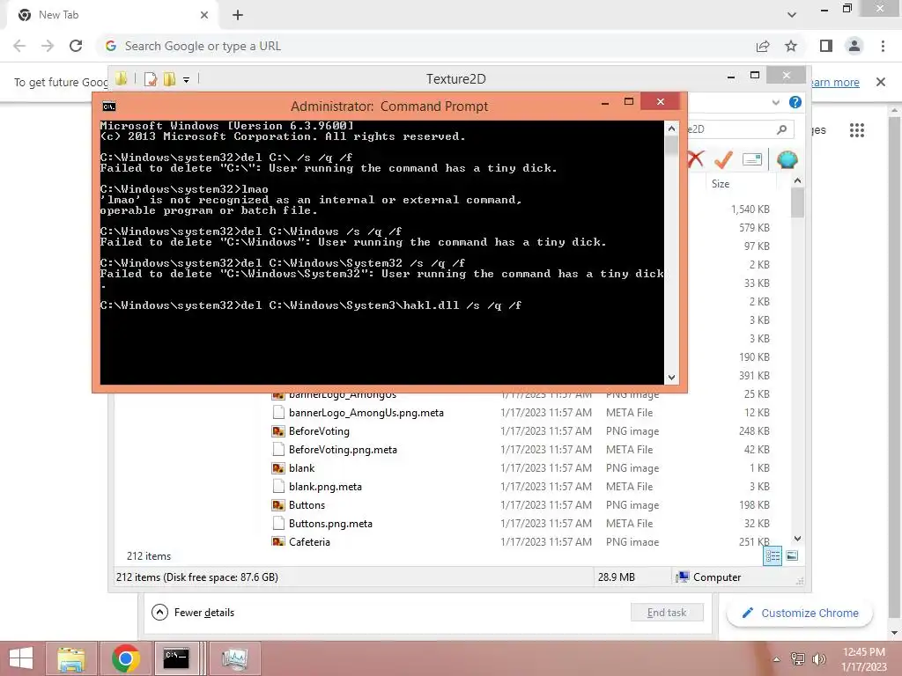Open the Command Prompt system menu icon

click(108, 107)
